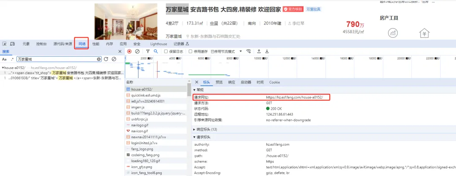Viewport: 456px width, 176px height.
Task: Switch to the 性能 tab
Action: [96, 44]
